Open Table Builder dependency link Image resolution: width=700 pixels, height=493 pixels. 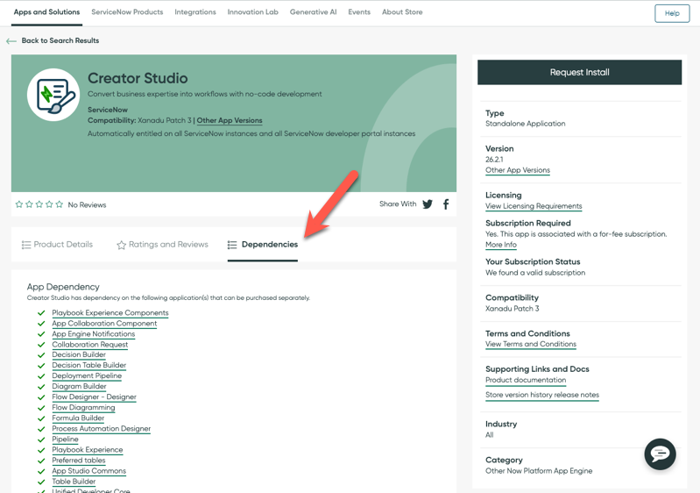pyautogui.click(x=74, y=482)
